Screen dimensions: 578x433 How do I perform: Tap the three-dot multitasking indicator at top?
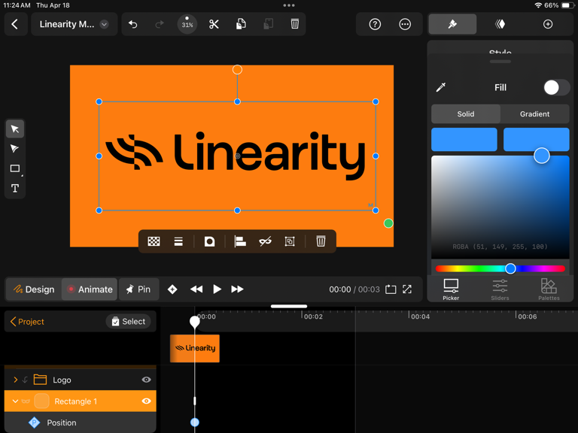(289, 5)
